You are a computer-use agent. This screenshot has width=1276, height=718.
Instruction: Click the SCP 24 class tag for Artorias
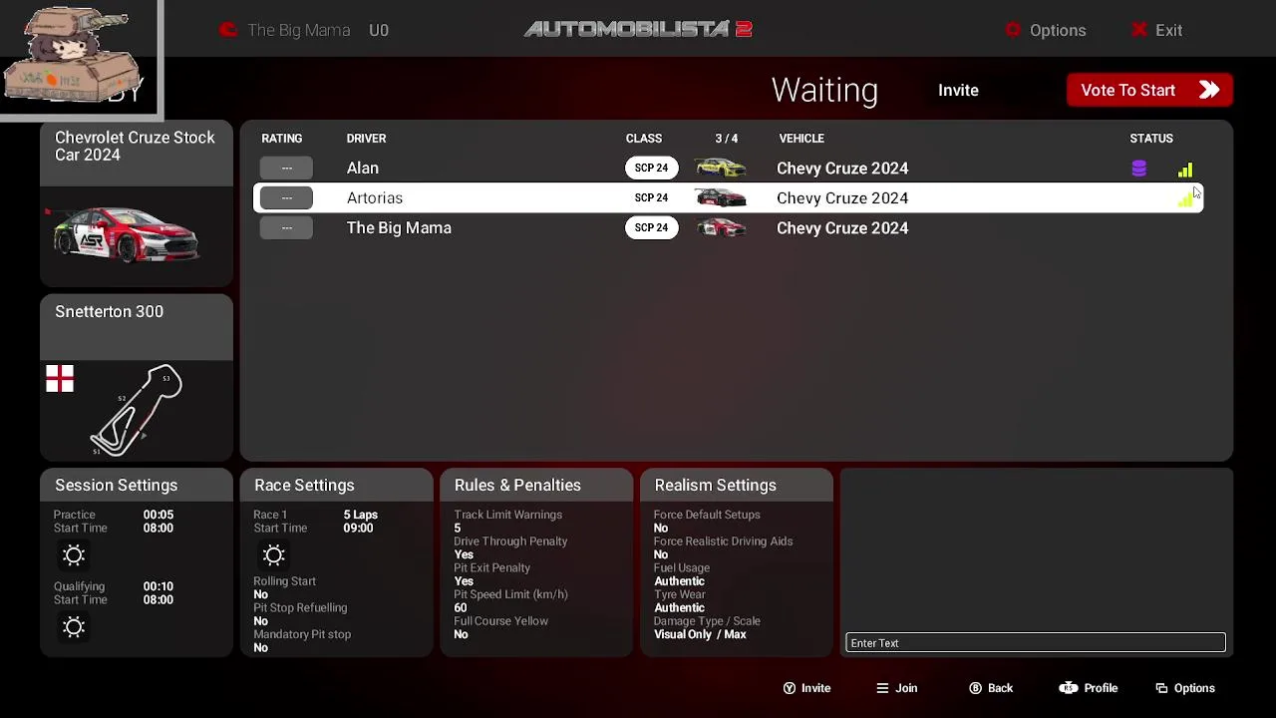pyautogui.click(x=651, y=197)
